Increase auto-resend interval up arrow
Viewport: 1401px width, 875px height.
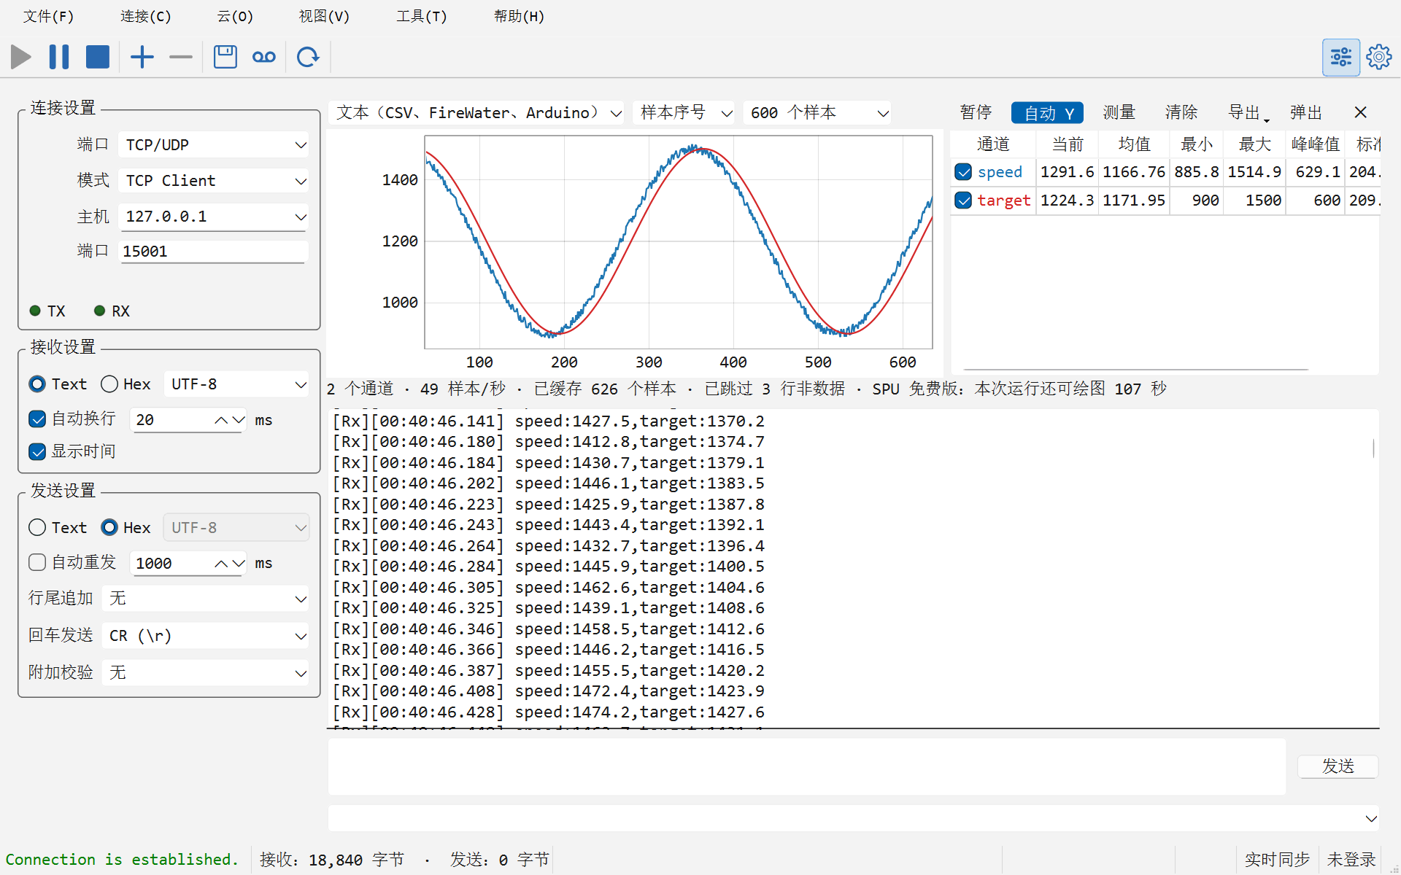point(221,564)
